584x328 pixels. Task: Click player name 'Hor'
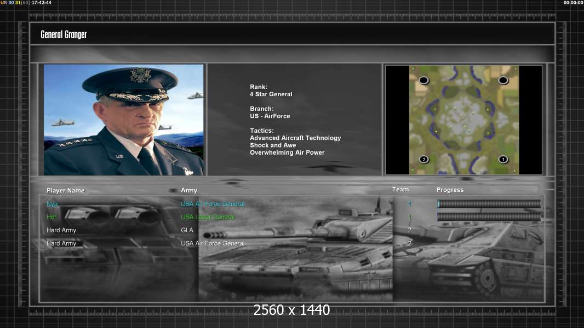point(51,217)
